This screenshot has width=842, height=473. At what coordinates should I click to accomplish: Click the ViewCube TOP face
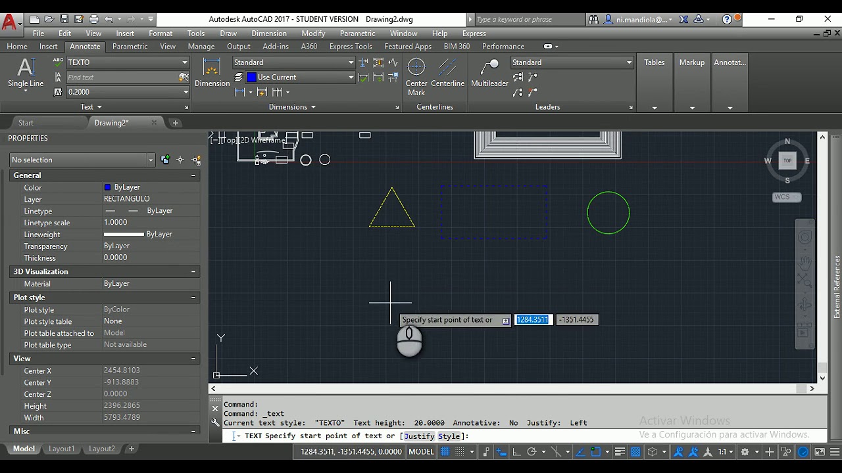tap(787, 160)
